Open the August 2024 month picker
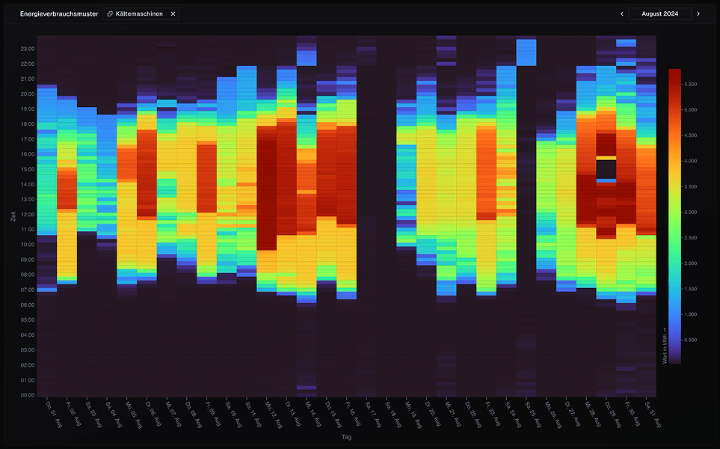 pyautogui.click(x=659, y=13)
